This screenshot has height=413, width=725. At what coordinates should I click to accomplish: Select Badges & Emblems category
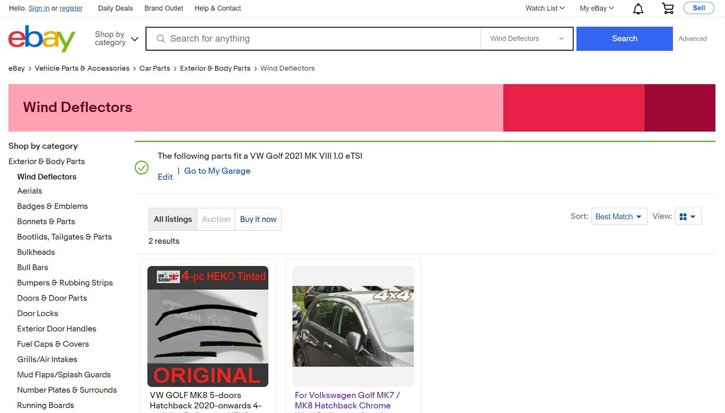52,206
